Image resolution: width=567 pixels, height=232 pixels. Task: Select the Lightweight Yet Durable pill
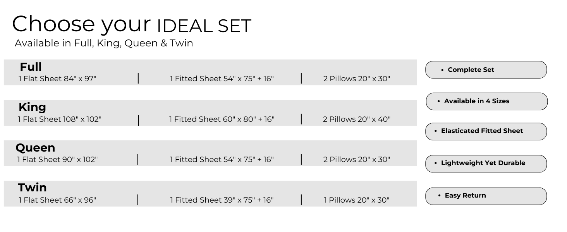pos(486,164)
